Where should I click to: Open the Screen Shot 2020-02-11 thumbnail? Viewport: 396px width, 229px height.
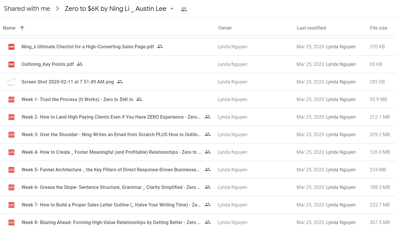11,82
